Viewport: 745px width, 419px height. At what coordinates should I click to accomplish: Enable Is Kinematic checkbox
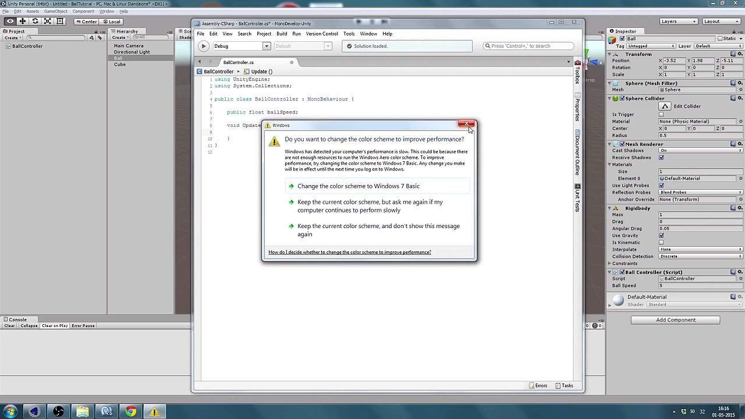661,243
